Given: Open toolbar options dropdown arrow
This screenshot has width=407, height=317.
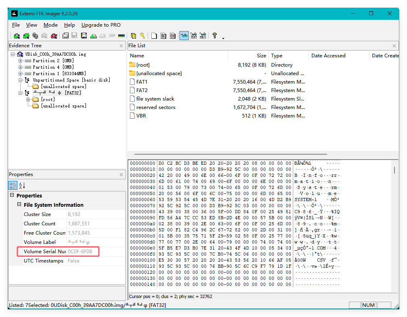Looking at the screenshot, I should 223,38.
